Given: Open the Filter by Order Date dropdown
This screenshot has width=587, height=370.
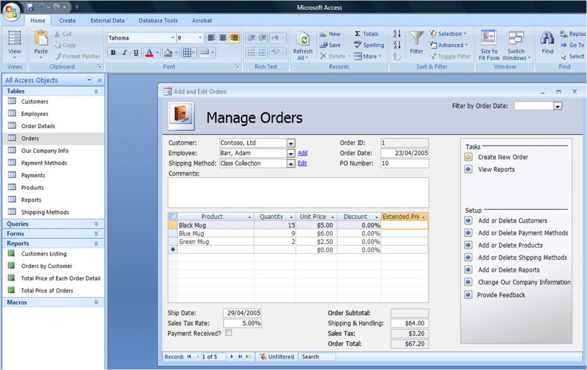Looking at the screenshot, I should [x=557, y=106].
